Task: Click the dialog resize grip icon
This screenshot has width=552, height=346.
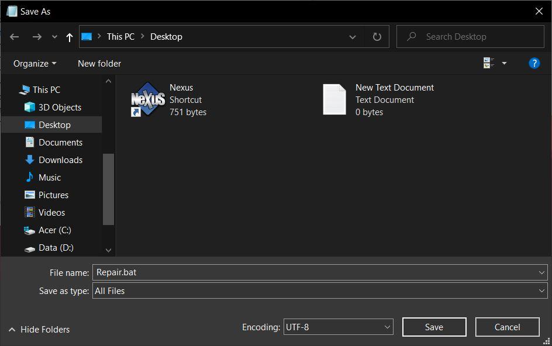Action: coord(547,341)
